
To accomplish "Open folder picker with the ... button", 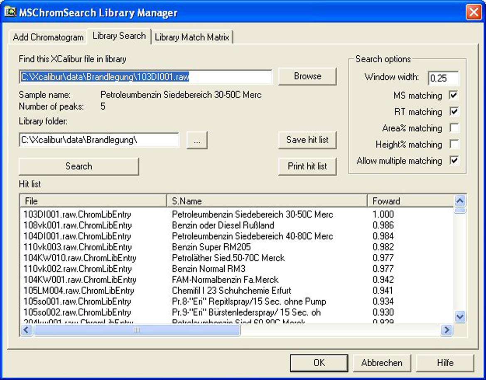I will point(197,140).
